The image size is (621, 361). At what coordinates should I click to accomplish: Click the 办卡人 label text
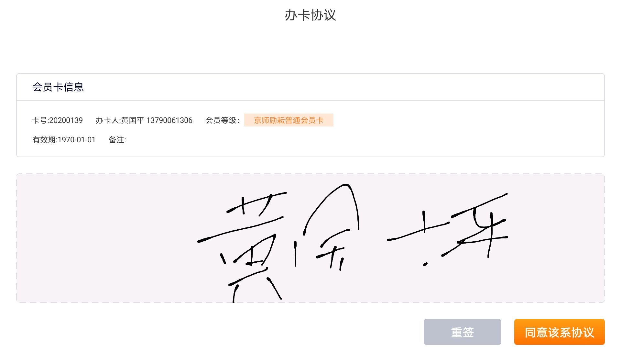107,120
